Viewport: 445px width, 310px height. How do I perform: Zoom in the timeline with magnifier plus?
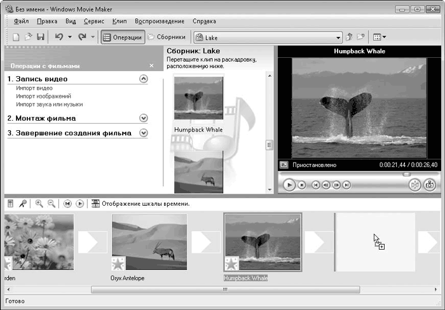point(39,204)
